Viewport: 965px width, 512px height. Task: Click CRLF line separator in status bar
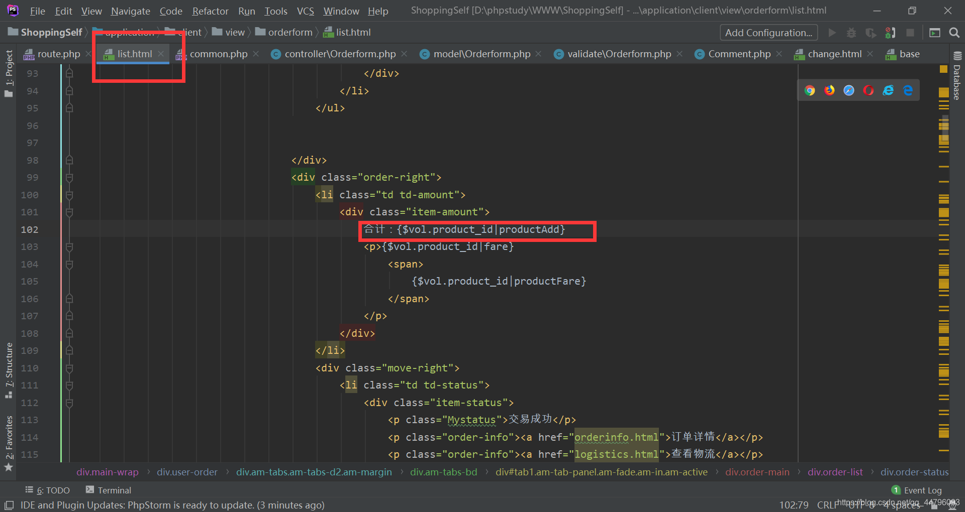[827, 505]
